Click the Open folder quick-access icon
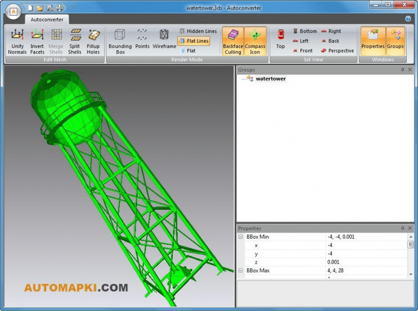 point(40,8)
